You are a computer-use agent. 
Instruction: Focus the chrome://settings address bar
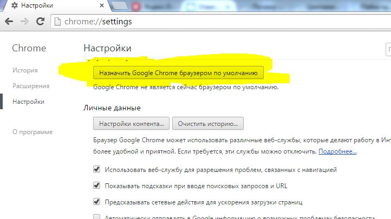(221, 22)
